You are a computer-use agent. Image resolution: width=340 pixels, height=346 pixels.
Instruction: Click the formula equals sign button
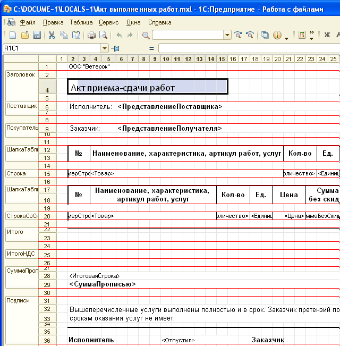[151, 48]
